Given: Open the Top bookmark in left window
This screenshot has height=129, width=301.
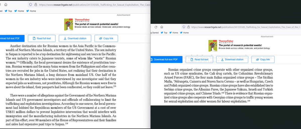Looking at the screenshot, I should [x=8, y=11].
